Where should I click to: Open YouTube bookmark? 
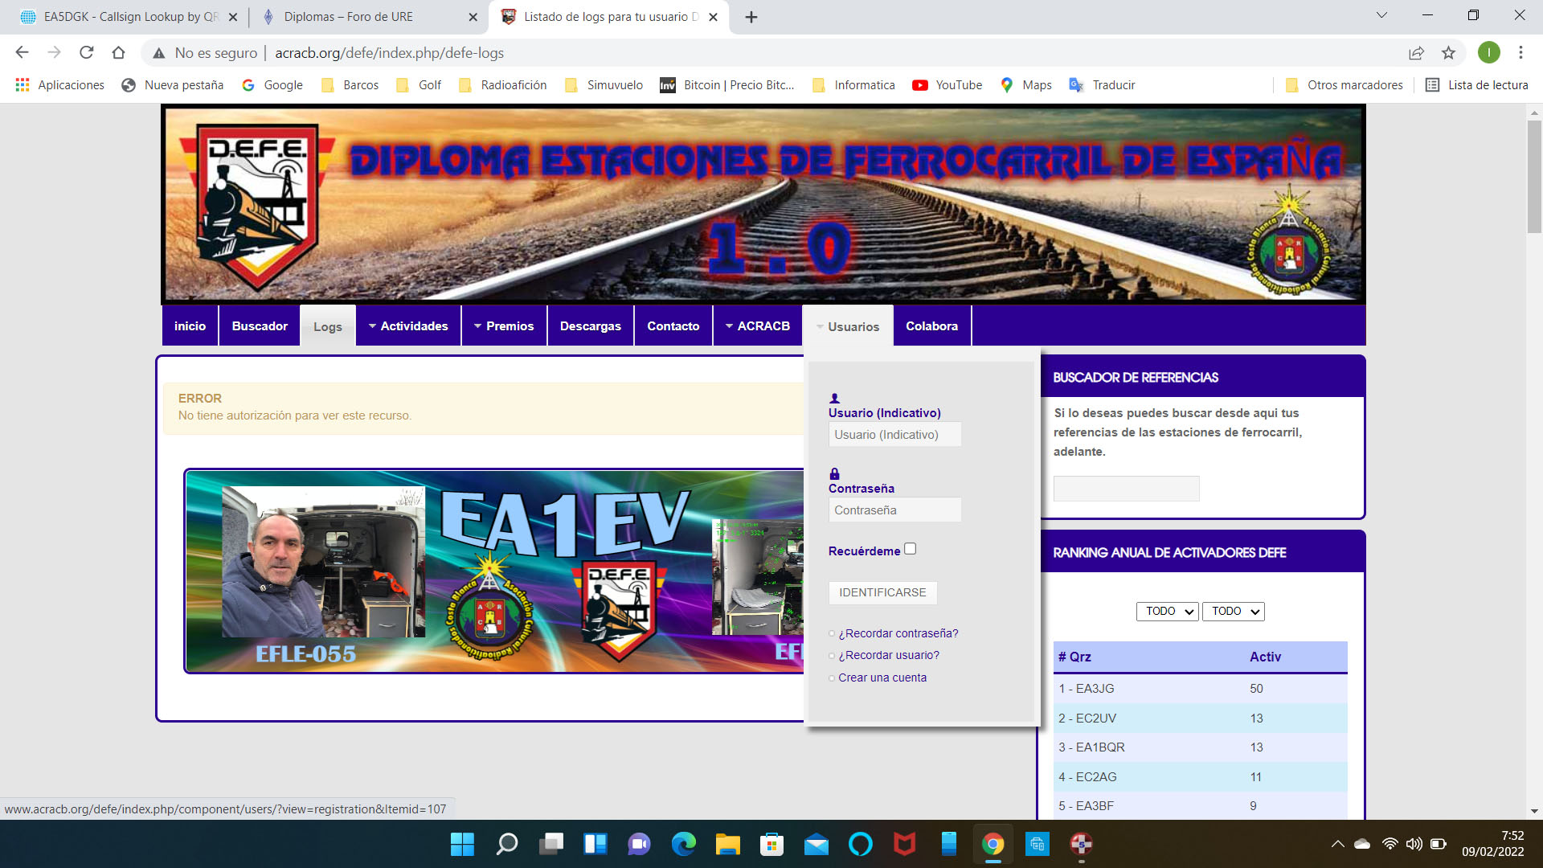pos(947,85)
